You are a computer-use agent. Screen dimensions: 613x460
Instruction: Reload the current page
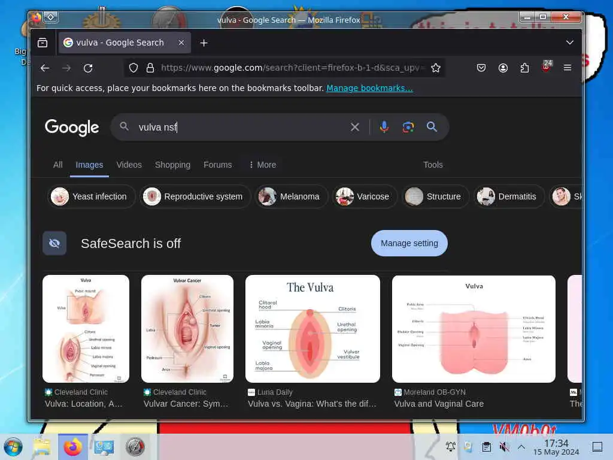89,68
